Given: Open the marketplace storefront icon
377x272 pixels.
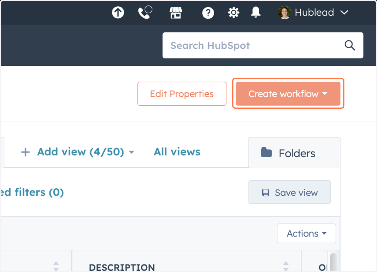Looking at the screenshot, I should click(176, 13).
